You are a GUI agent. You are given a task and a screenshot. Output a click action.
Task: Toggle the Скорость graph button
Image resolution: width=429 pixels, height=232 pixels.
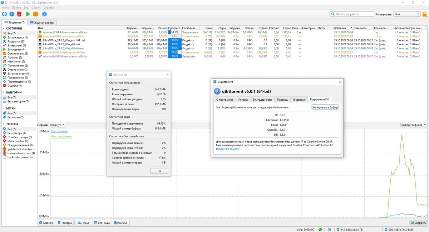point(418,223)
